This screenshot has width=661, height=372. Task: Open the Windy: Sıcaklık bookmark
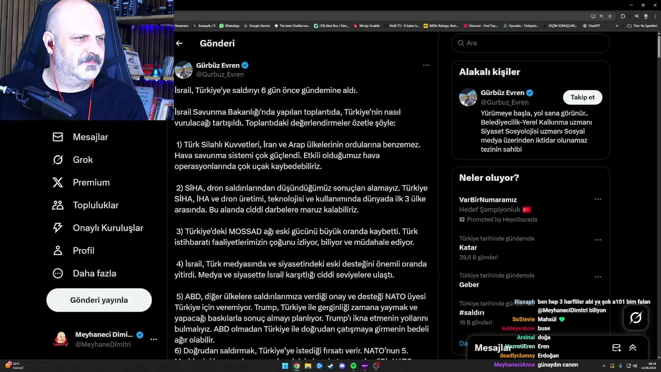pyautogui.click(x=367, y=25)
